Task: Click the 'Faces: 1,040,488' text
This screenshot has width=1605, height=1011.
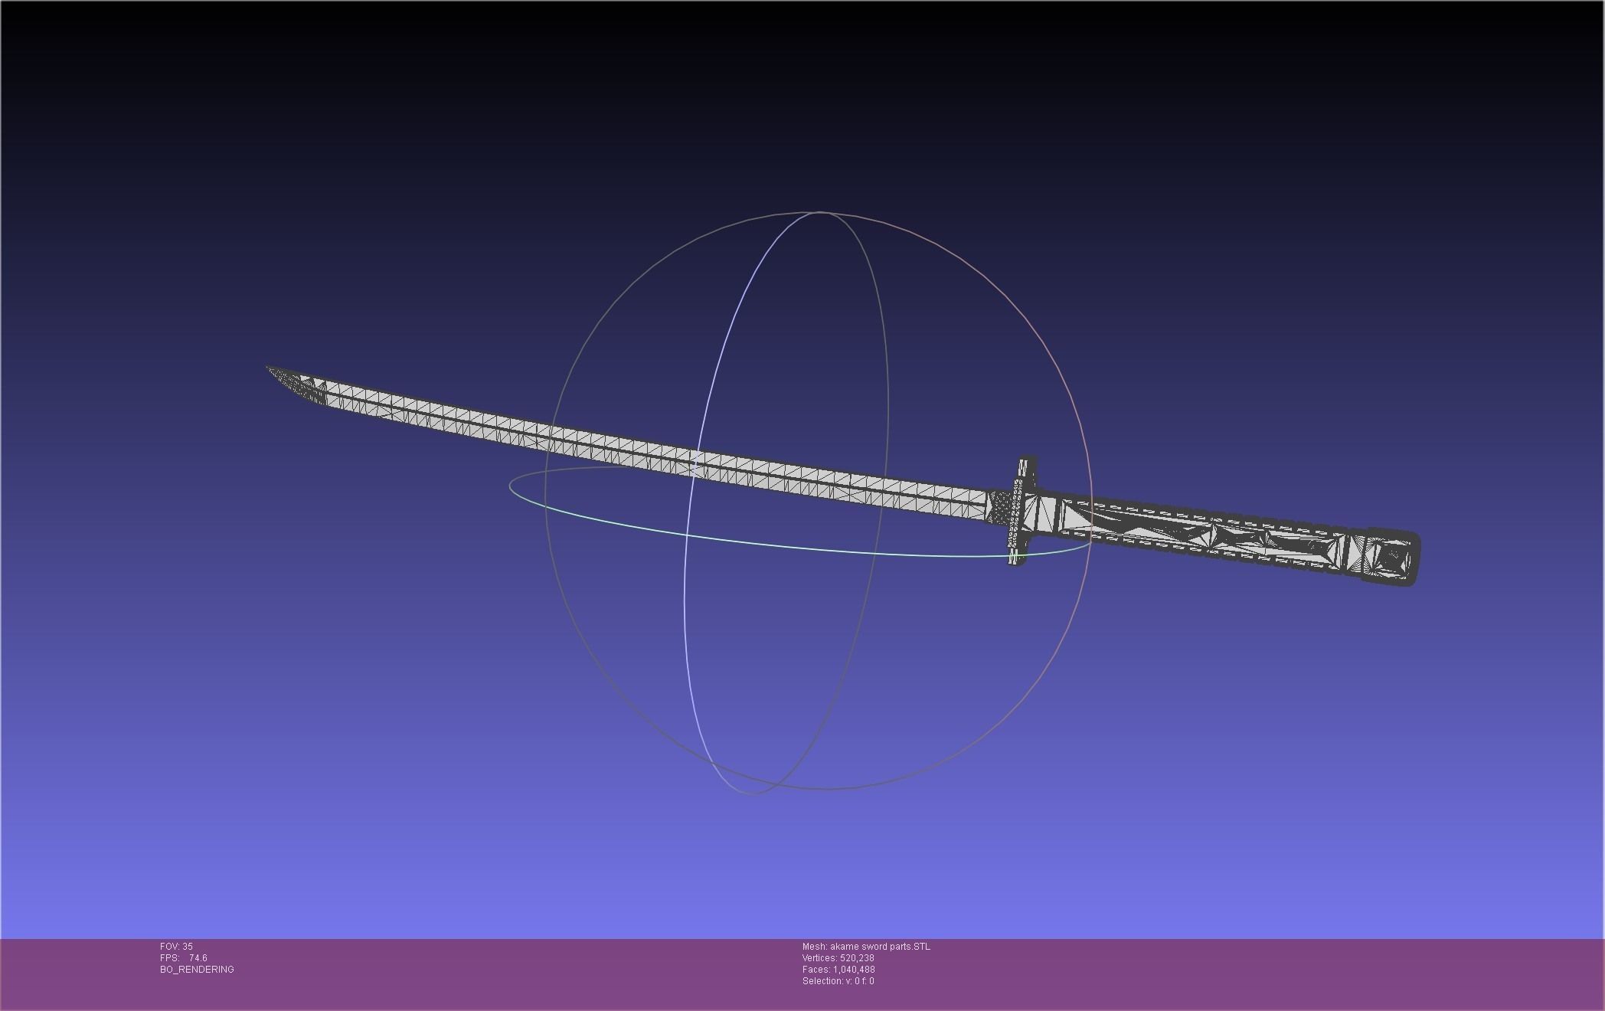Action: pyautogui.click(x=838, y=970)
